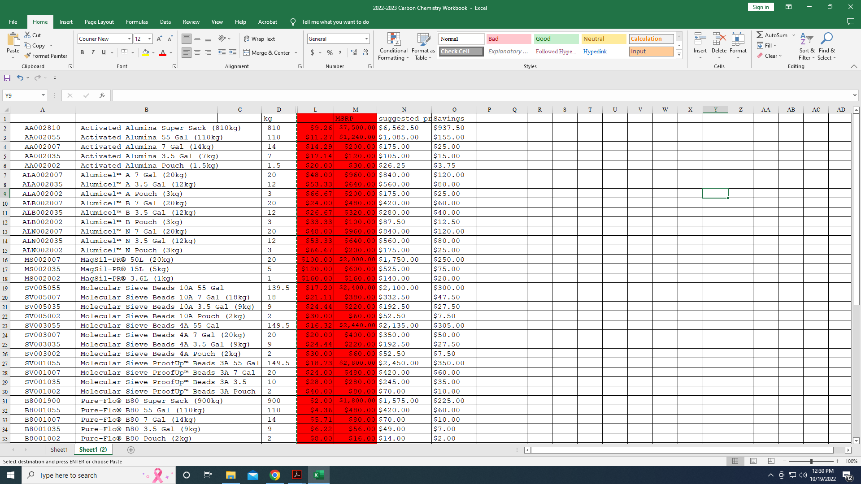Click the Orientation text angle icon
The width and height of the screenshot is (861, 484).
222,39
